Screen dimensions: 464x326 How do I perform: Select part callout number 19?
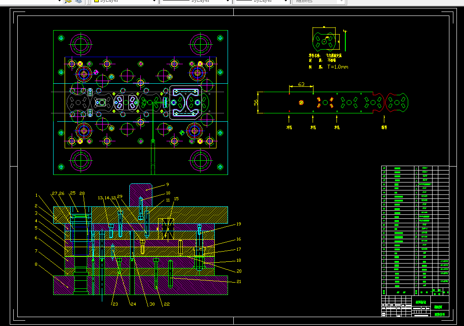[239, 224]
